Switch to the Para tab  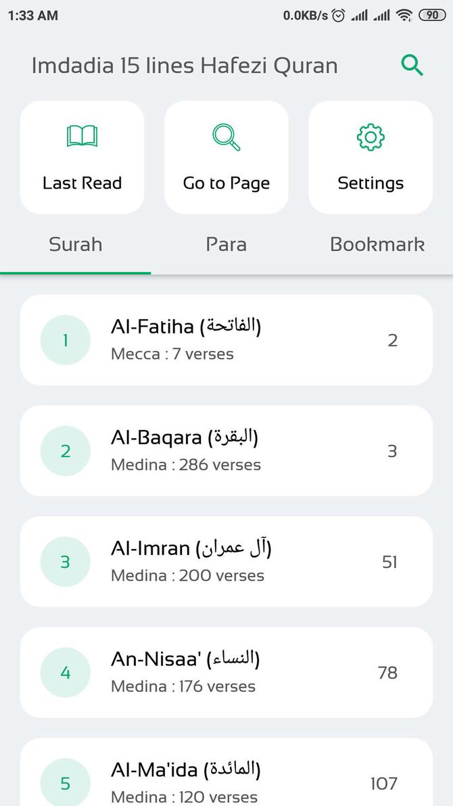click(x=226, y=245)
